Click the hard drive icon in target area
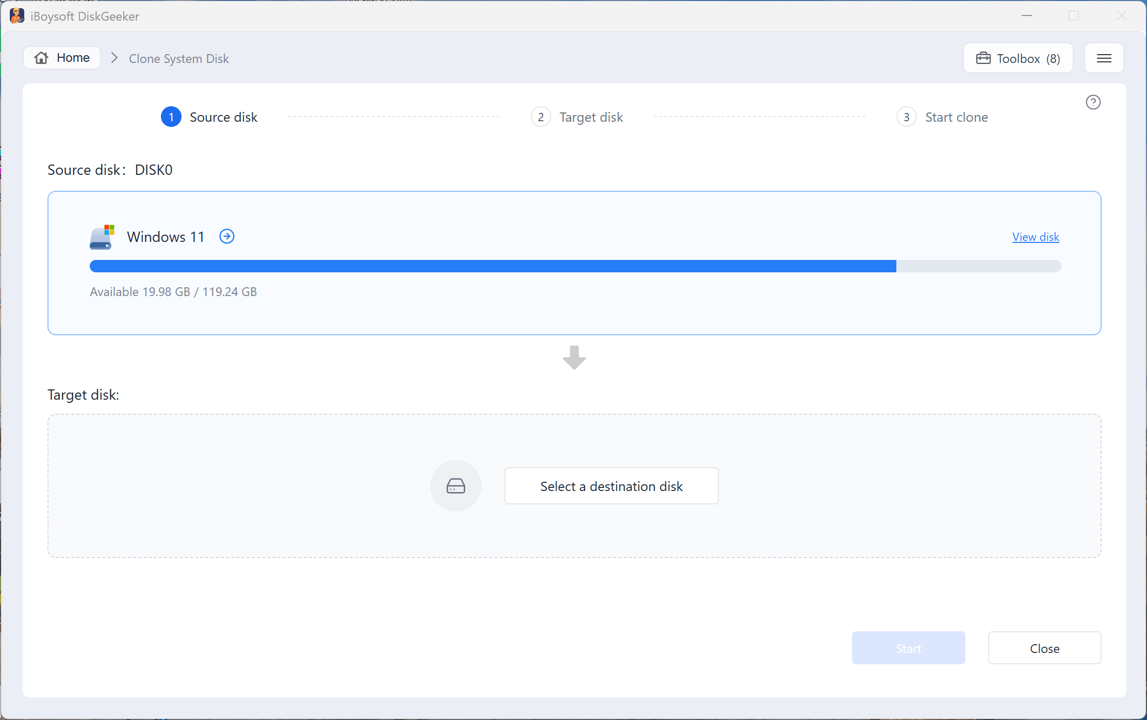1147x720 pixels. (x=456, y=486)
